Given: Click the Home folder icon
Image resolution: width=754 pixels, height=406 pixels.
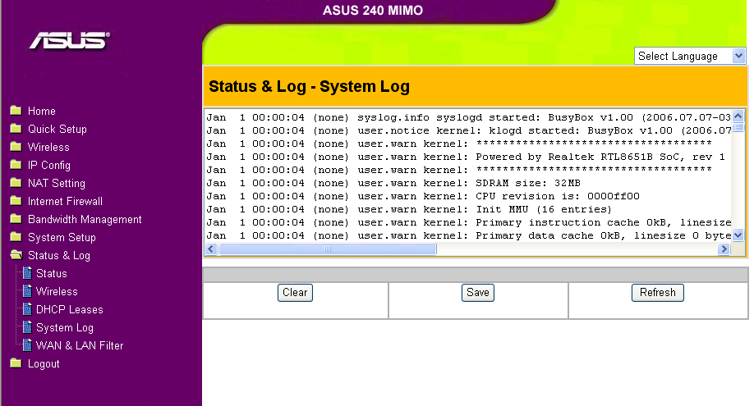Looking at the screenshot, I should (x=16, y=111).
